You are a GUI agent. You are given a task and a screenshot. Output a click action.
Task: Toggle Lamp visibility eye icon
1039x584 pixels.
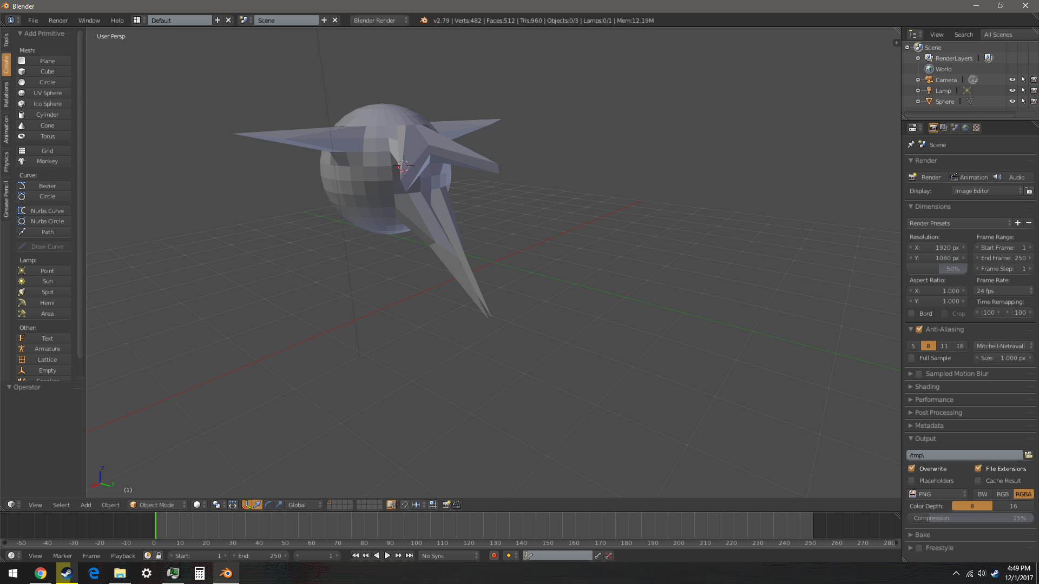(x=1012, y=90)
